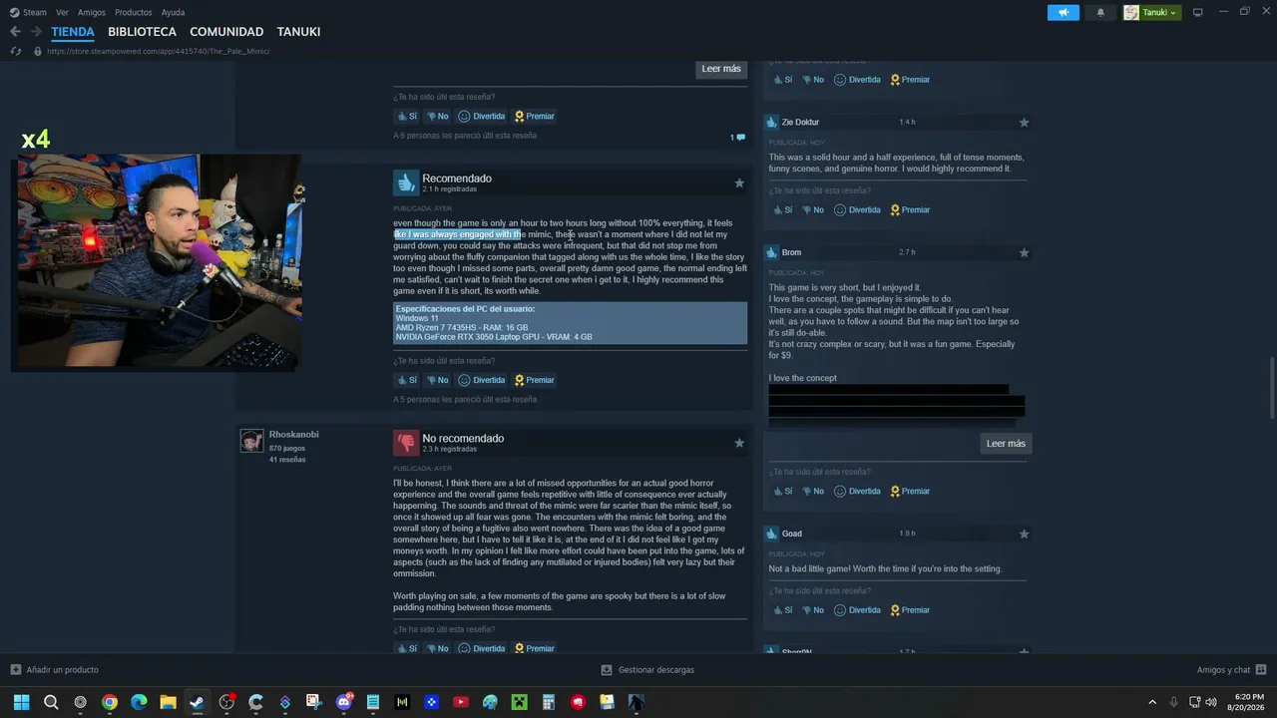Screen dimensions: 1277x718
Task: Open the Tanuki account dropdown
Action: click(1151, 12)
